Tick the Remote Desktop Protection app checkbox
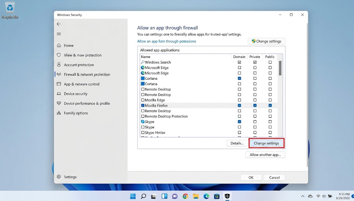Image resolution: width=354 pixels, height=201 pixels. (143, 116)
